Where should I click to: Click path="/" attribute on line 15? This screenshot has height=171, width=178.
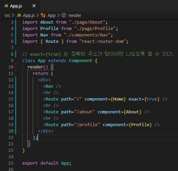(x=71, y=99)
